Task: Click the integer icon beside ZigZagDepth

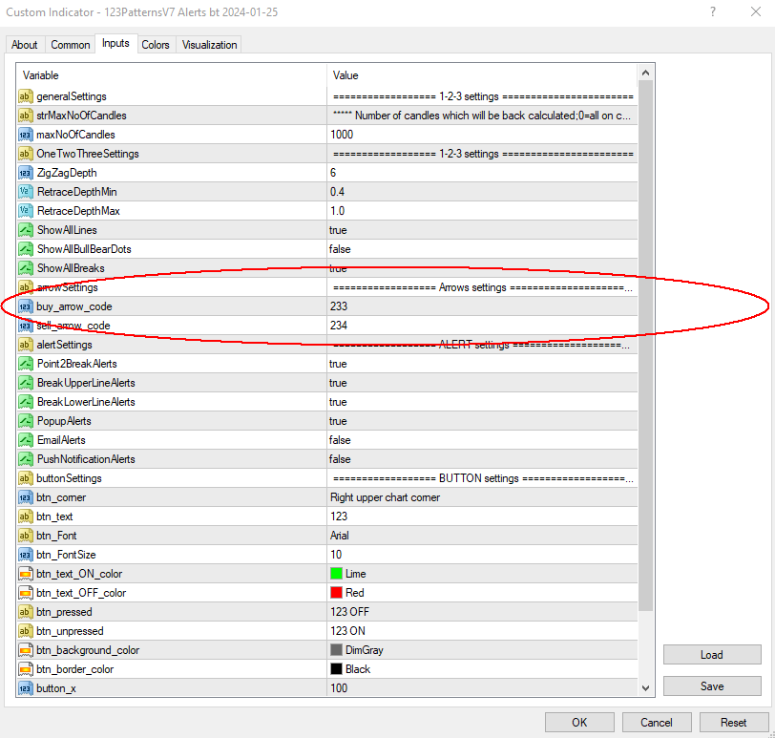Action: [25, 173]
